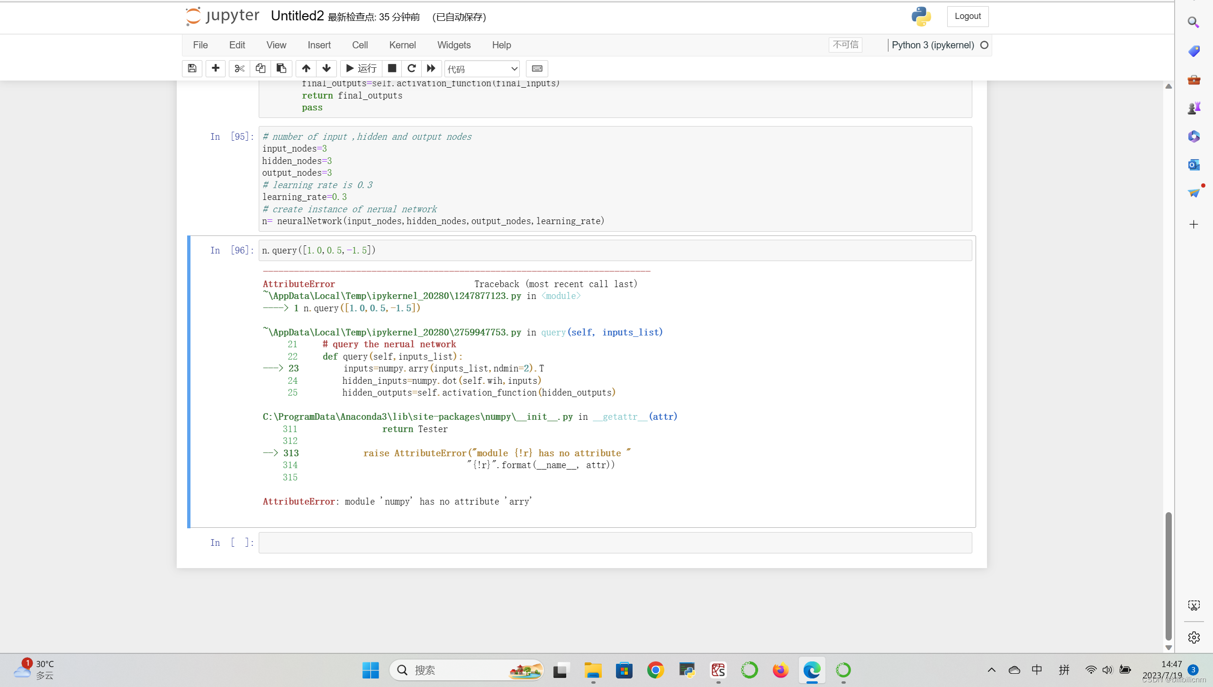Save the notebook with the floppy icon

click(x=192, y=69)
